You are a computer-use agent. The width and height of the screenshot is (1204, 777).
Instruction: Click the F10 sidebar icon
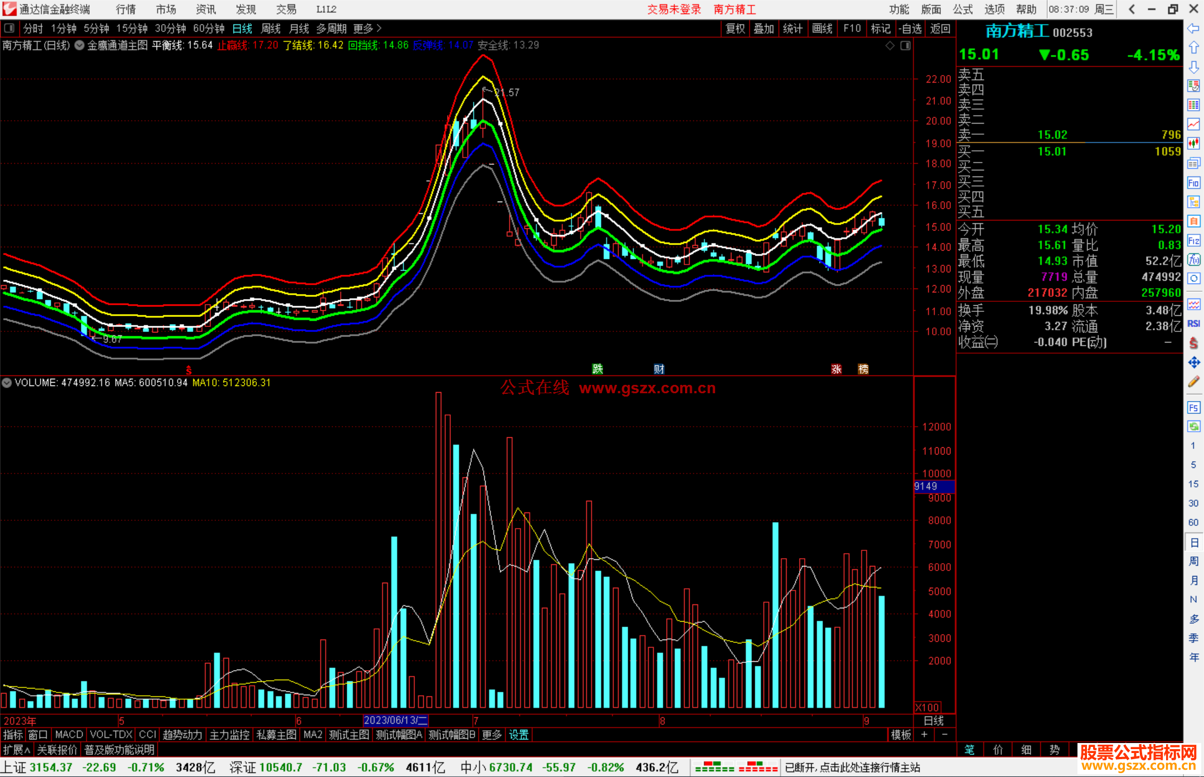(1193, 183)
